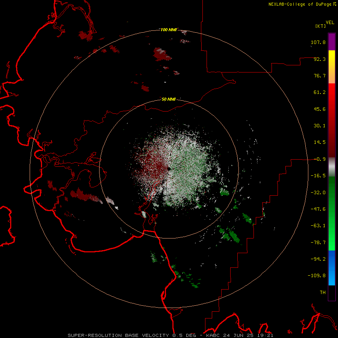
Task: Click the 107.8 velocity scale value
Action: pos(318,42)
